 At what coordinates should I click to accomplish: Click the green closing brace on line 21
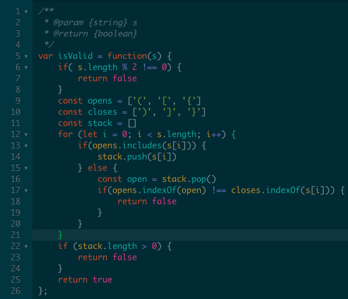[60, 235]
